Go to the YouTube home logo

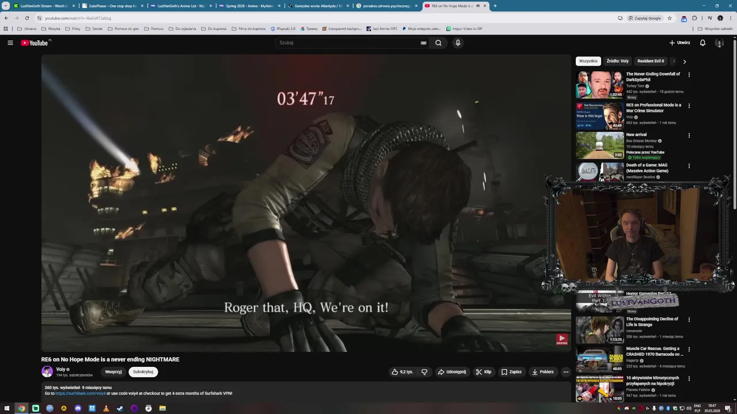35,43
